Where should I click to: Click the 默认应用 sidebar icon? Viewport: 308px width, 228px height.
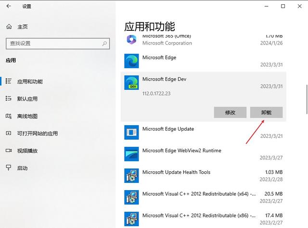click(9, 98)
